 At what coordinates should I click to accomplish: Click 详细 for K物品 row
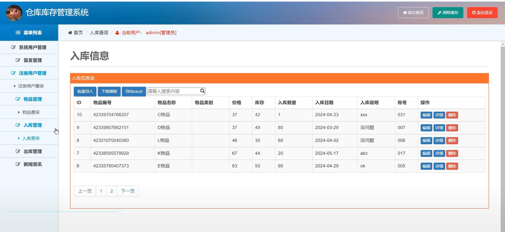(439, 153)
